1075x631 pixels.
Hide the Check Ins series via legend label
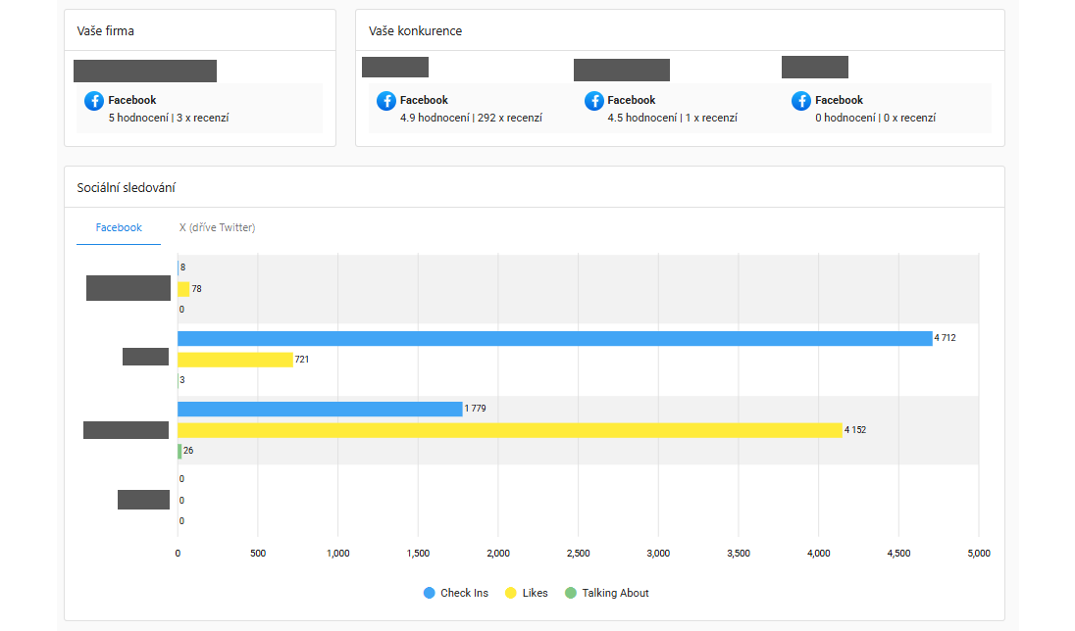464,593
